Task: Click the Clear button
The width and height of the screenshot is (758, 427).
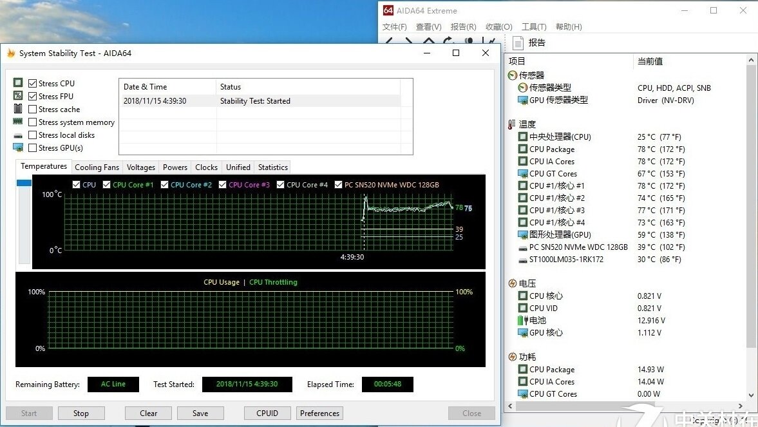Action: tap(148, 413)
